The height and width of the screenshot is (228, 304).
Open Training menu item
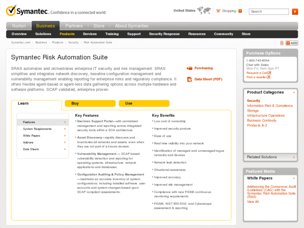tap(112, 34)
